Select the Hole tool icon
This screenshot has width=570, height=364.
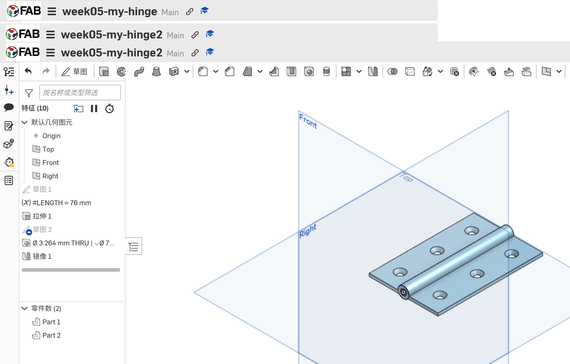pos(309,71)
